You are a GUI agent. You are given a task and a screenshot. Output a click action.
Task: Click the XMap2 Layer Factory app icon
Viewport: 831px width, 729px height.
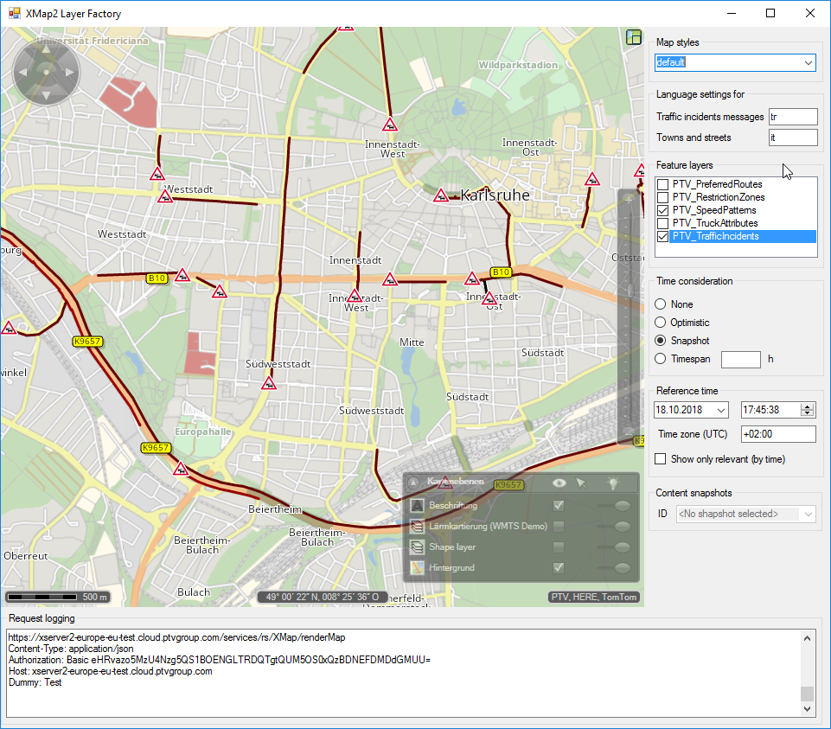(14, 13)
